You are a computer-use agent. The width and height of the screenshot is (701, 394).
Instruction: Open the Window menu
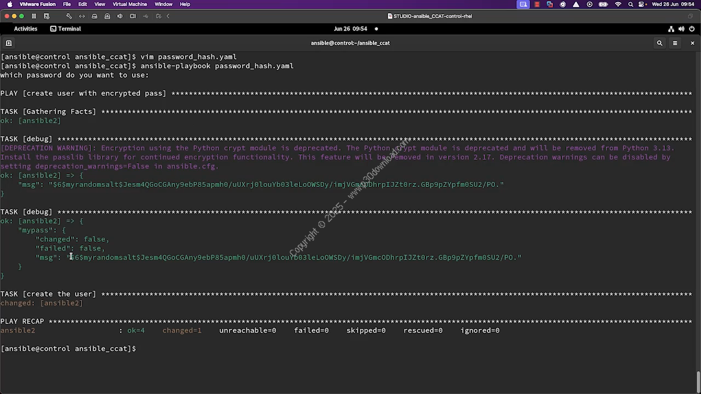tap(163, 4)
